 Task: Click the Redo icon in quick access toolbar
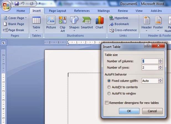(32, 4)
